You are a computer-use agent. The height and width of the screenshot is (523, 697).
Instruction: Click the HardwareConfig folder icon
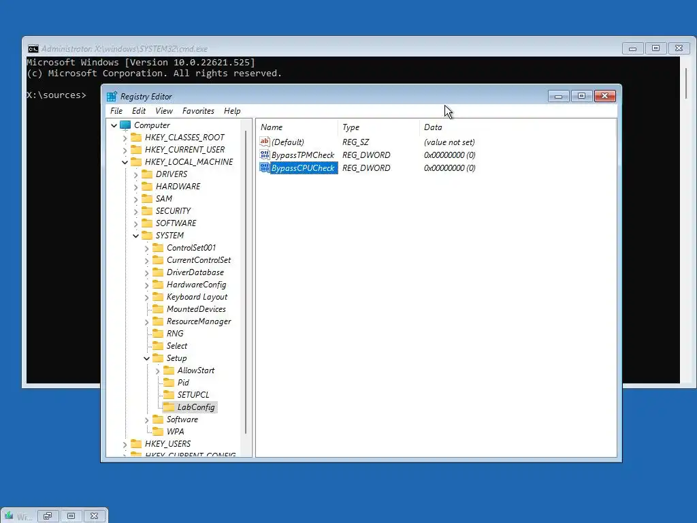(158, 284)
